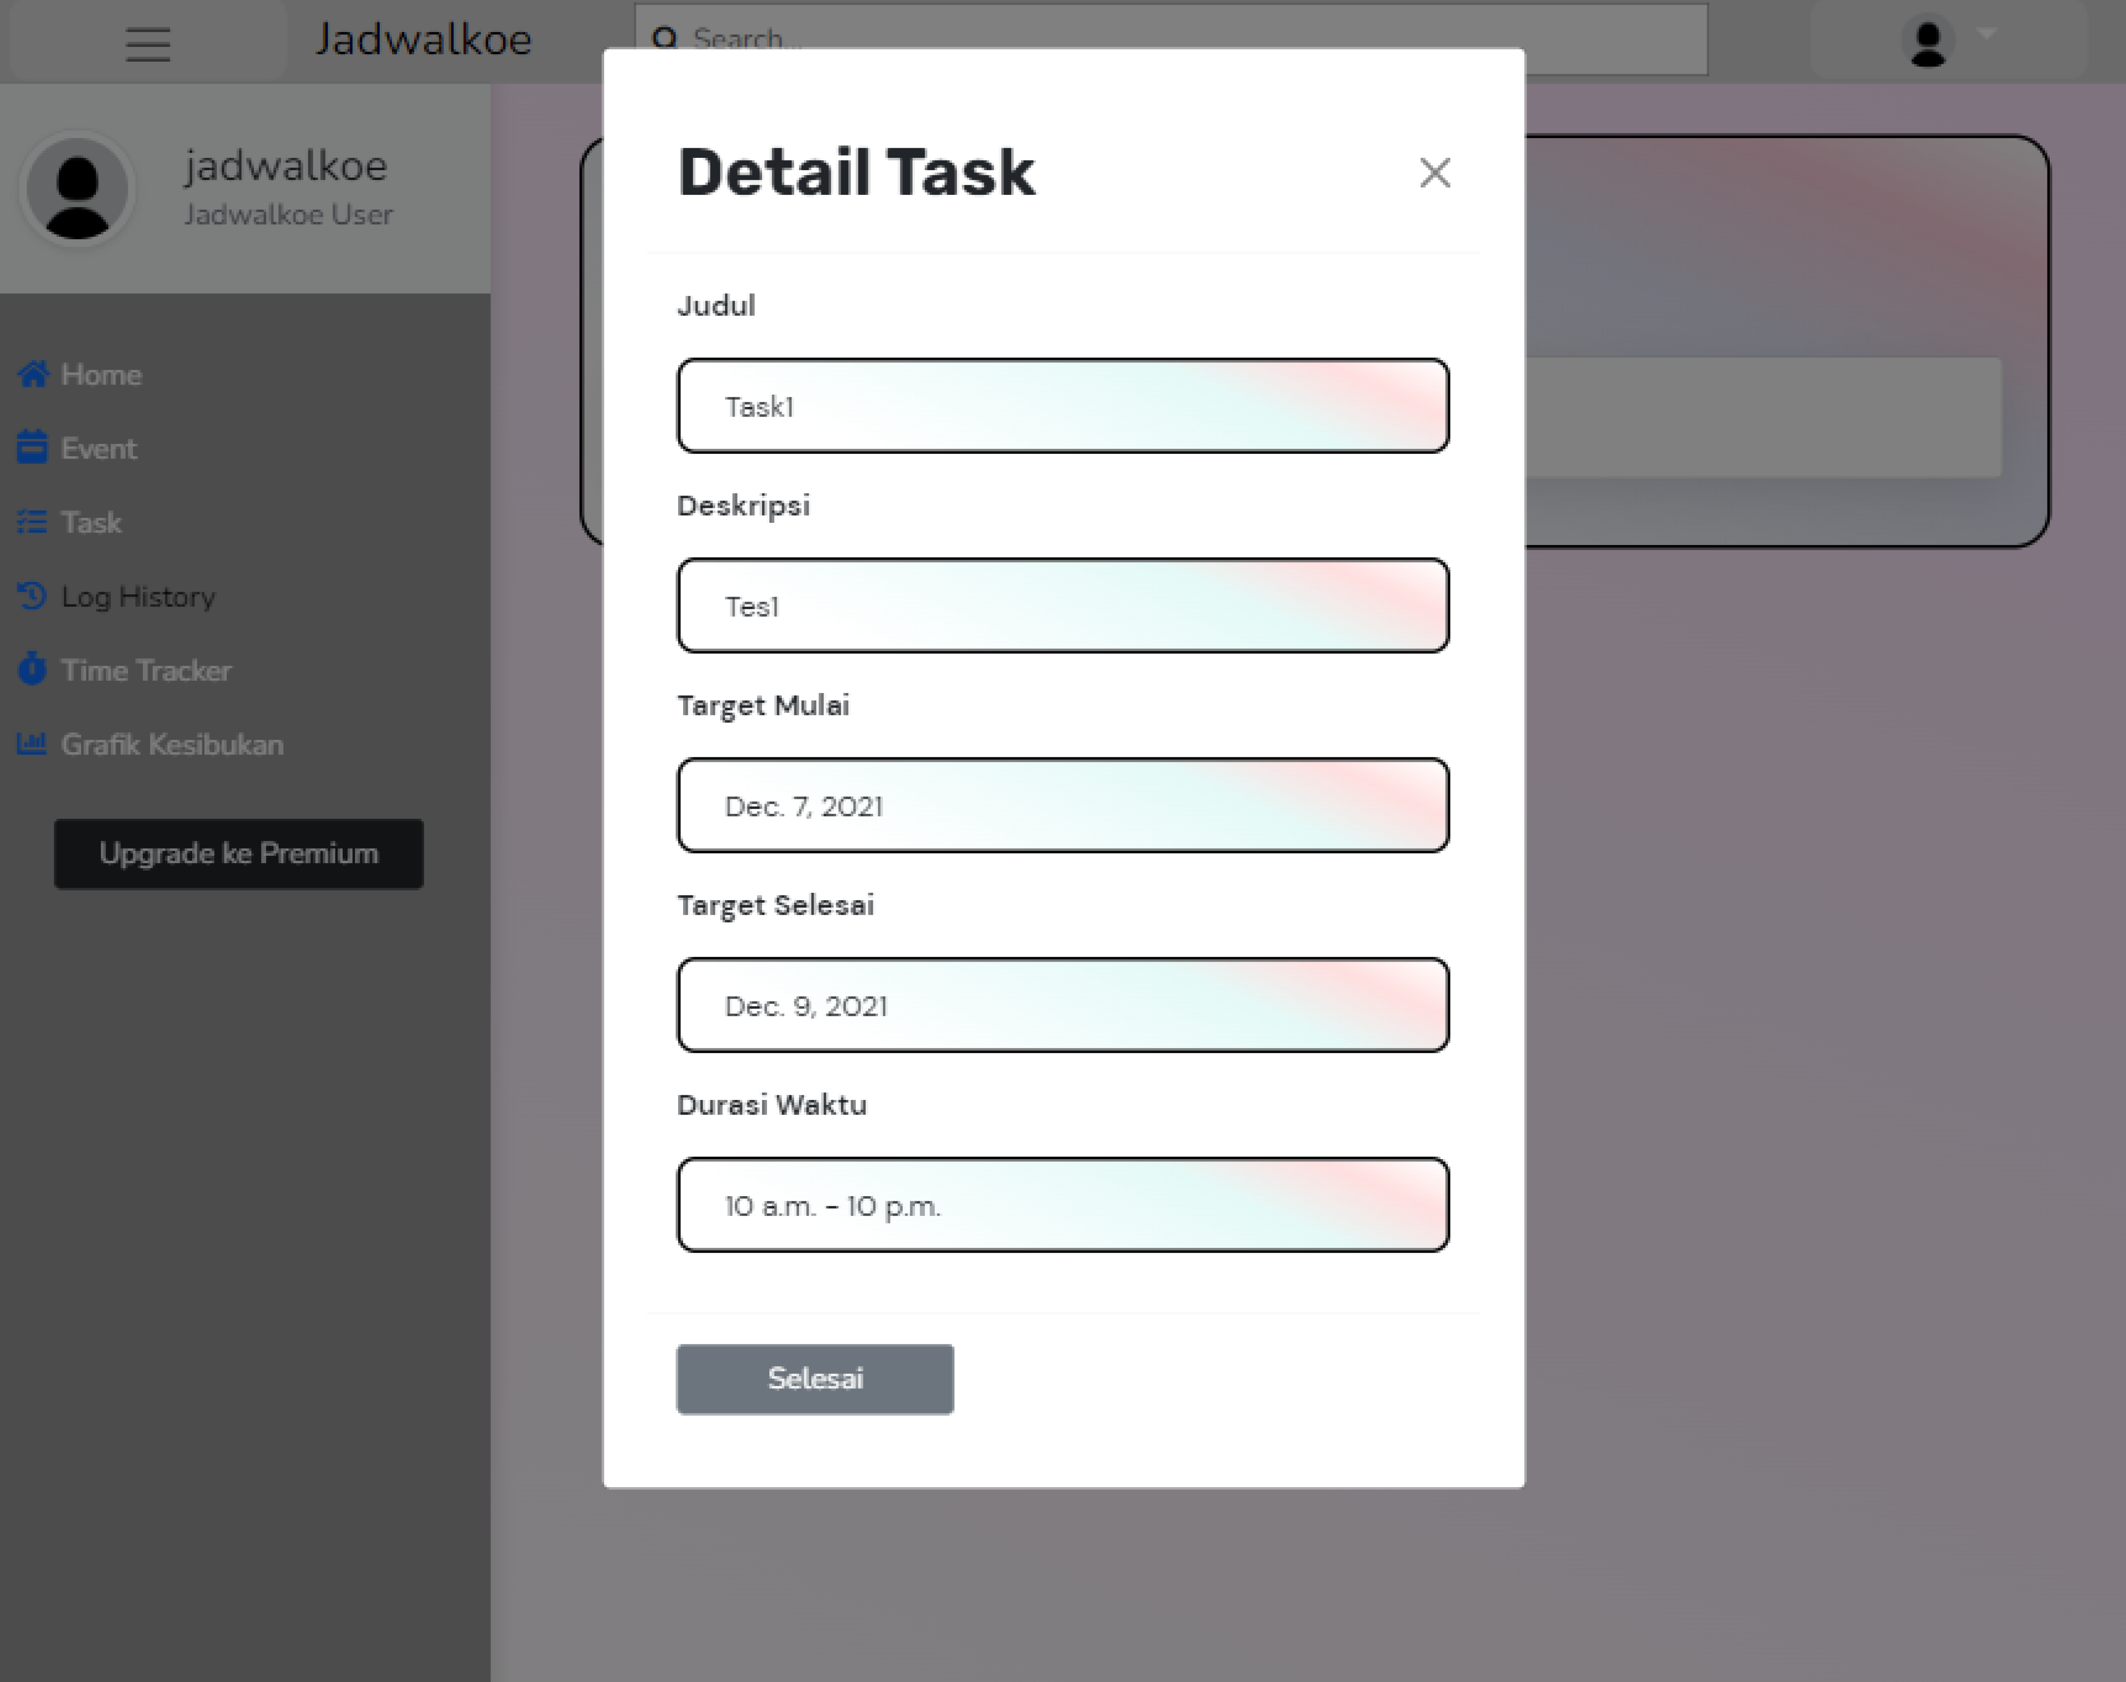Click the Judul label

[716, 305]
